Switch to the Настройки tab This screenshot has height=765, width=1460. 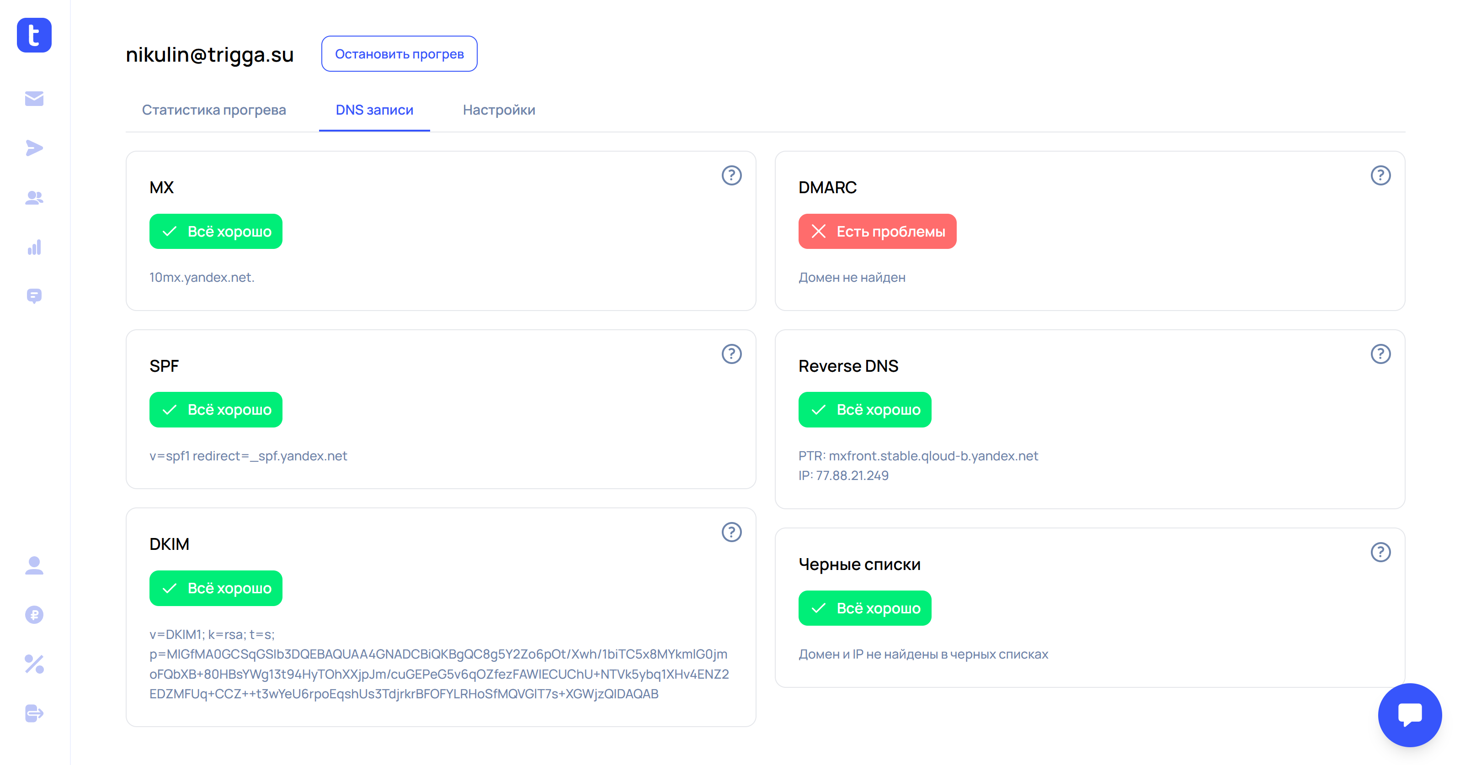499,110
